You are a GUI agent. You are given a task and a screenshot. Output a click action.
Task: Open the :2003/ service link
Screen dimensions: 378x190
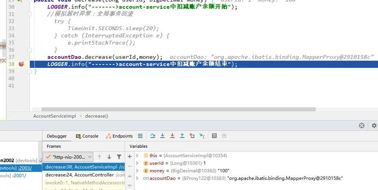[x=25, y=168]
